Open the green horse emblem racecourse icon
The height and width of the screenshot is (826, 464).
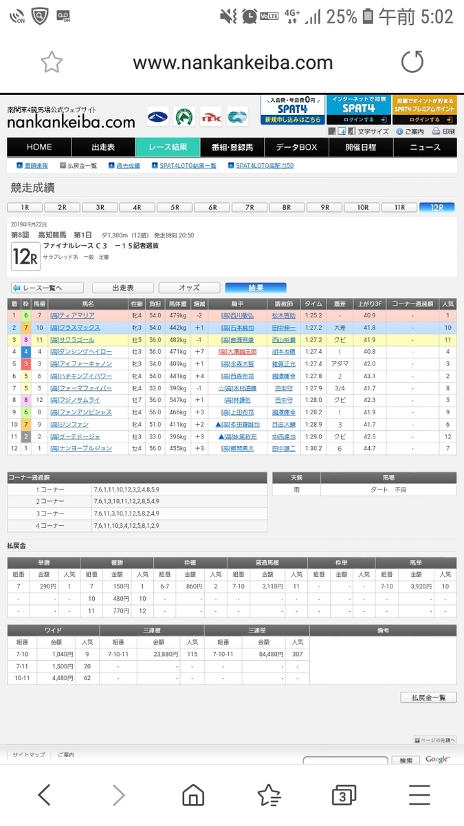[x=184, y=117]
